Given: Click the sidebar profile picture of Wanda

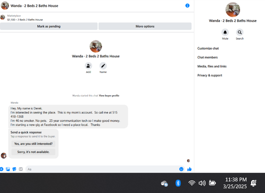Looking at the screenshot, I should point(233,10).
